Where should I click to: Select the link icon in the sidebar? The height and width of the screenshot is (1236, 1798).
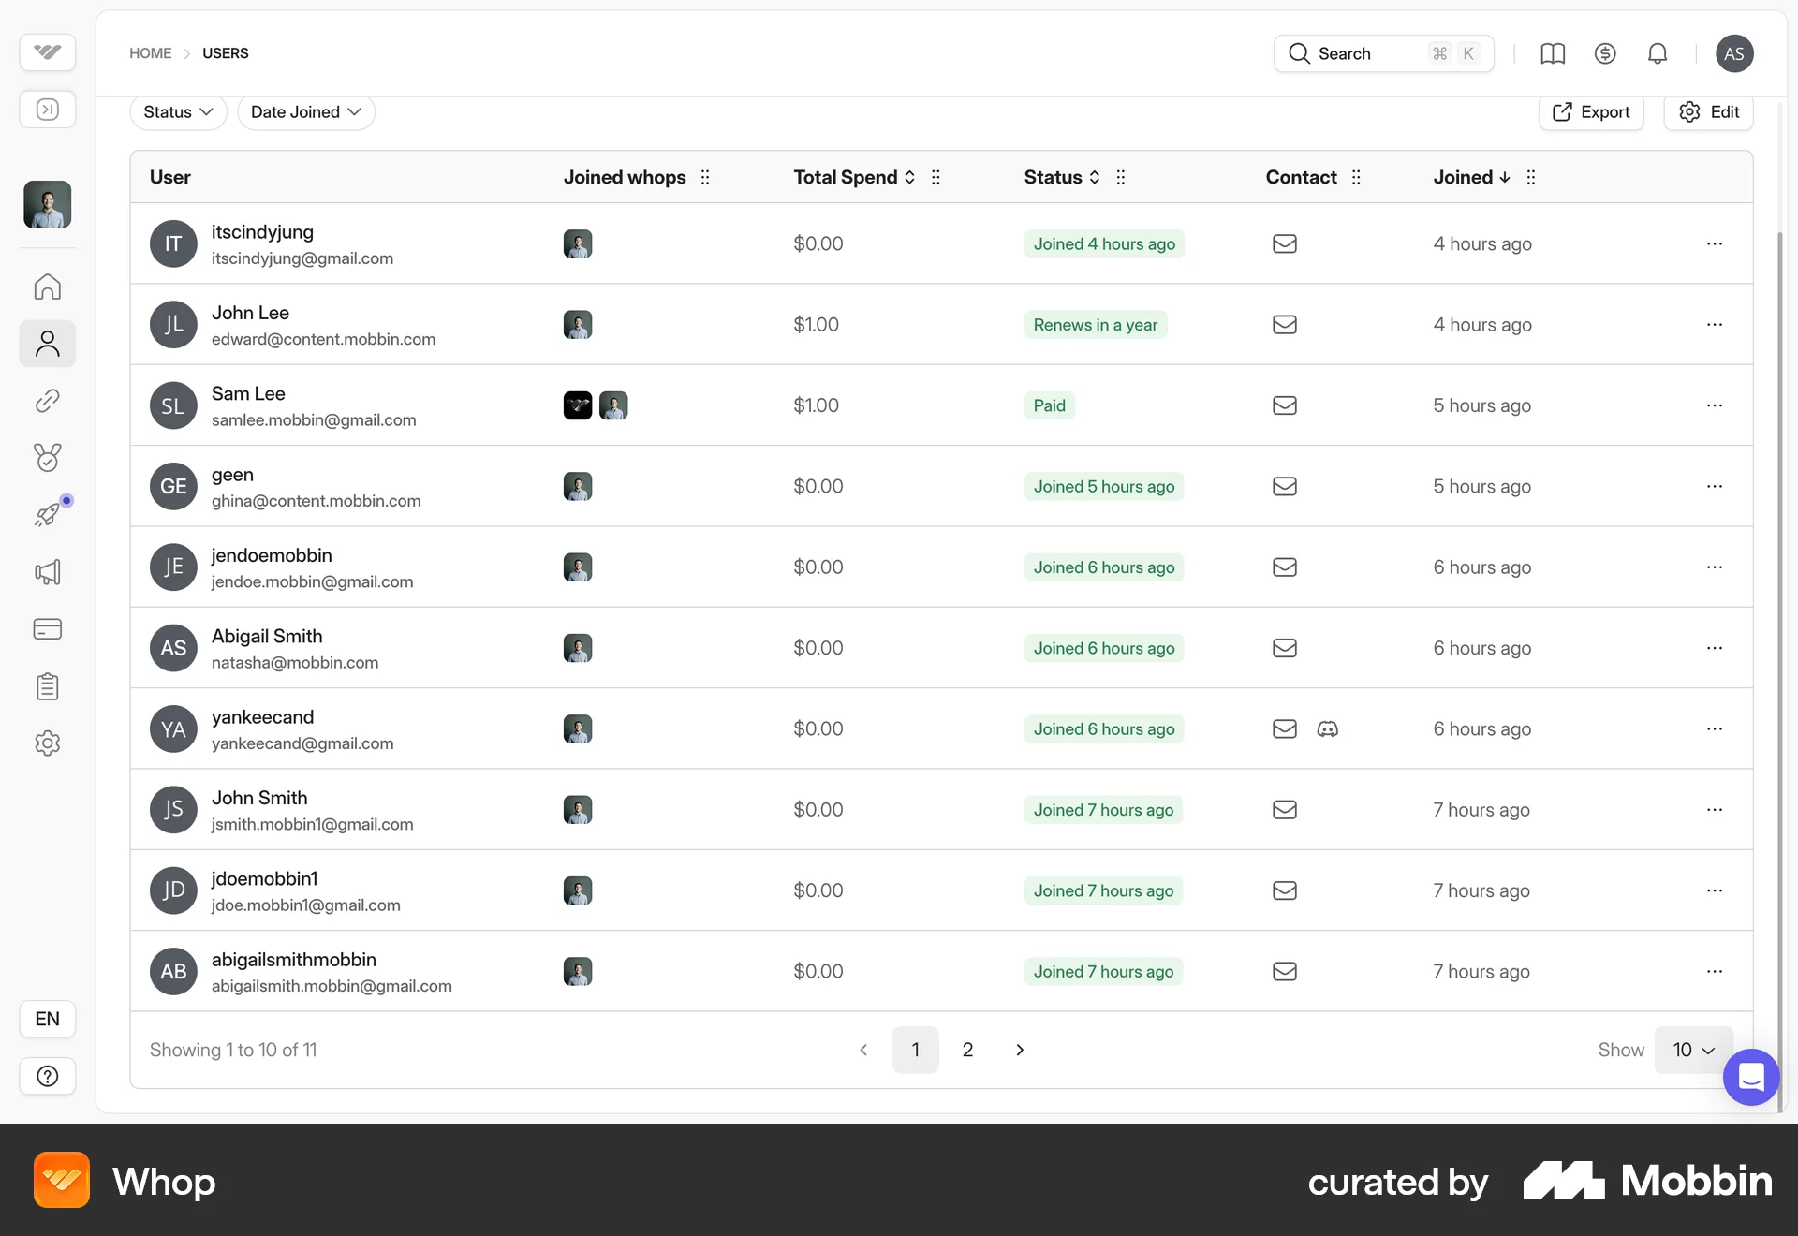[47, 401]
